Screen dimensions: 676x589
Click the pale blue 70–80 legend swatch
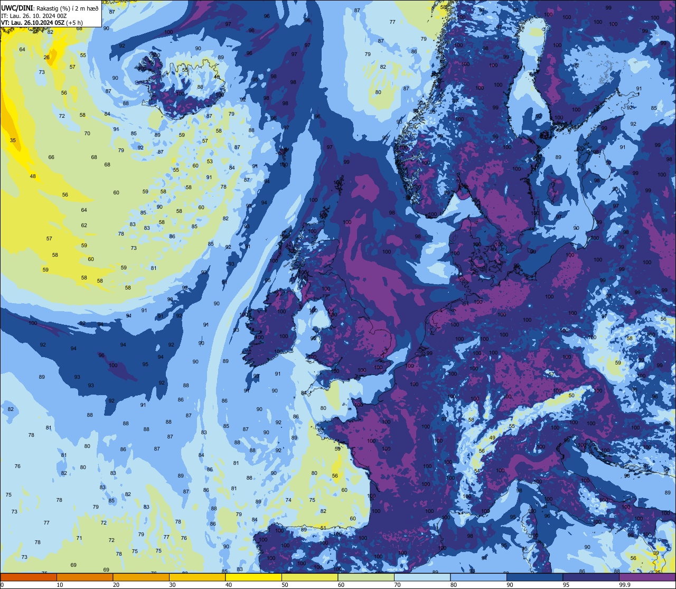pyautogui.click(x=422, y=577)
